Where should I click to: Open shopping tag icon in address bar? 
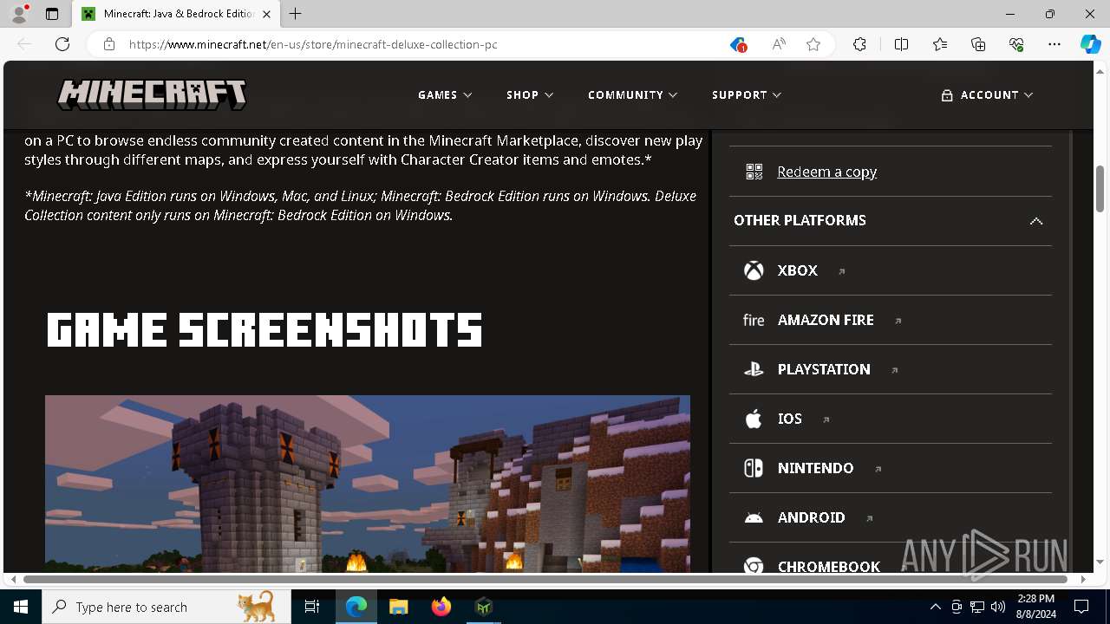point(737,44)
